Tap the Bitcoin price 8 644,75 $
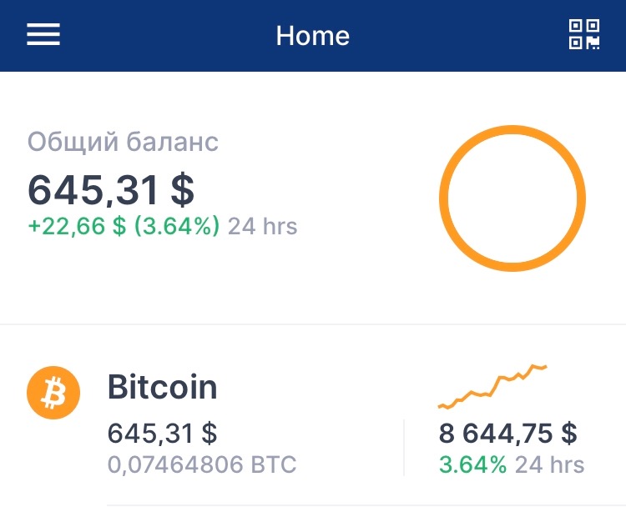Viewport: 626px width, 522px height. coord(507,433)
